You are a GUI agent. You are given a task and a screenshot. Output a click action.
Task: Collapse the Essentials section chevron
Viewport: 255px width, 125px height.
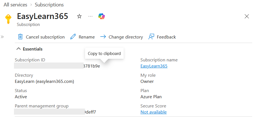click(19, 49)
